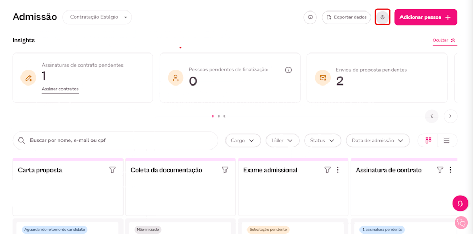Open Assinatura de contrato column options menu
The width and height of the screenshot is (473, 234).
[450, 170]
